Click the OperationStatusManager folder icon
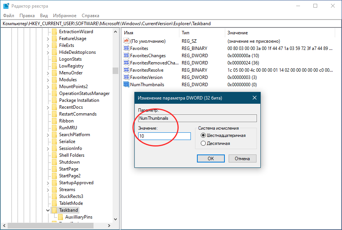The height and width of the screenshot is (230, 342). (x=54, y=93)
